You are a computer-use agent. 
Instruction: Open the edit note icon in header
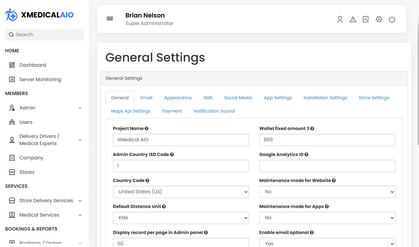[366, 19]
